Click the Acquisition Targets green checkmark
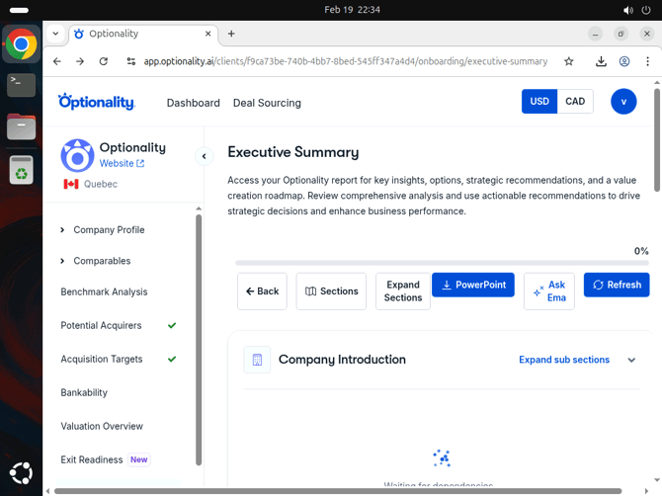 tap(172, 360)
